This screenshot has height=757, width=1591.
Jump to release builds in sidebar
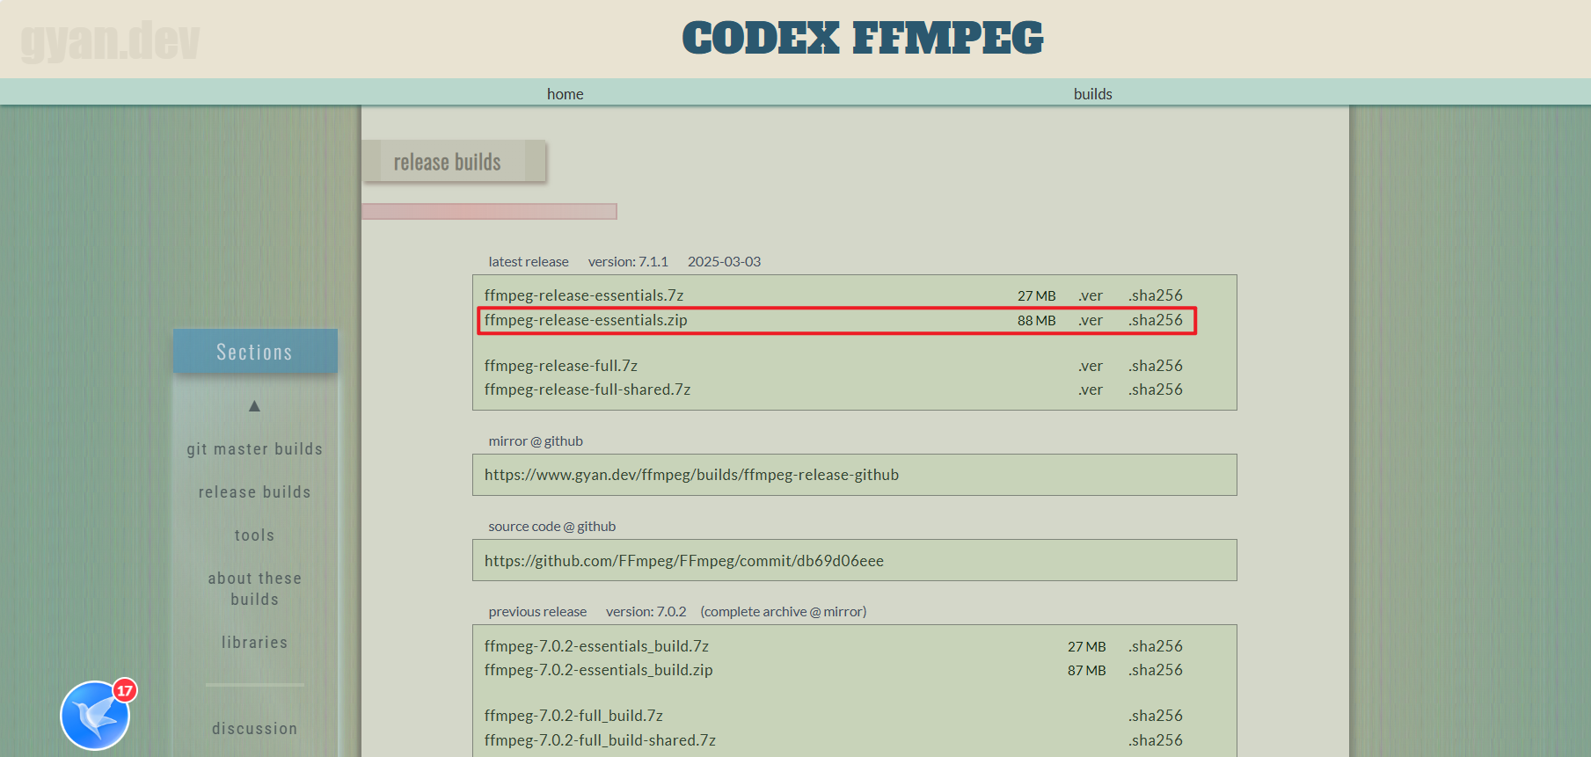tap(254, 492)
